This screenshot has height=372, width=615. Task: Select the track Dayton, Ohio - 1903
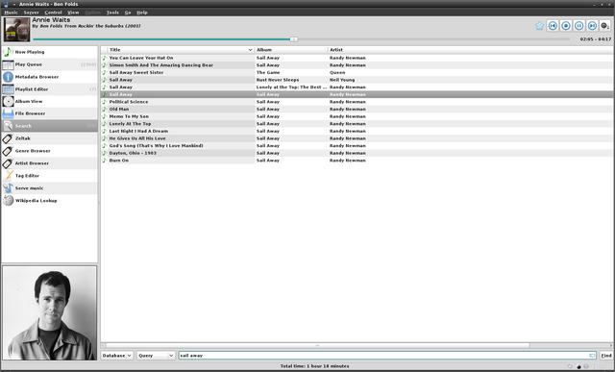133,153
